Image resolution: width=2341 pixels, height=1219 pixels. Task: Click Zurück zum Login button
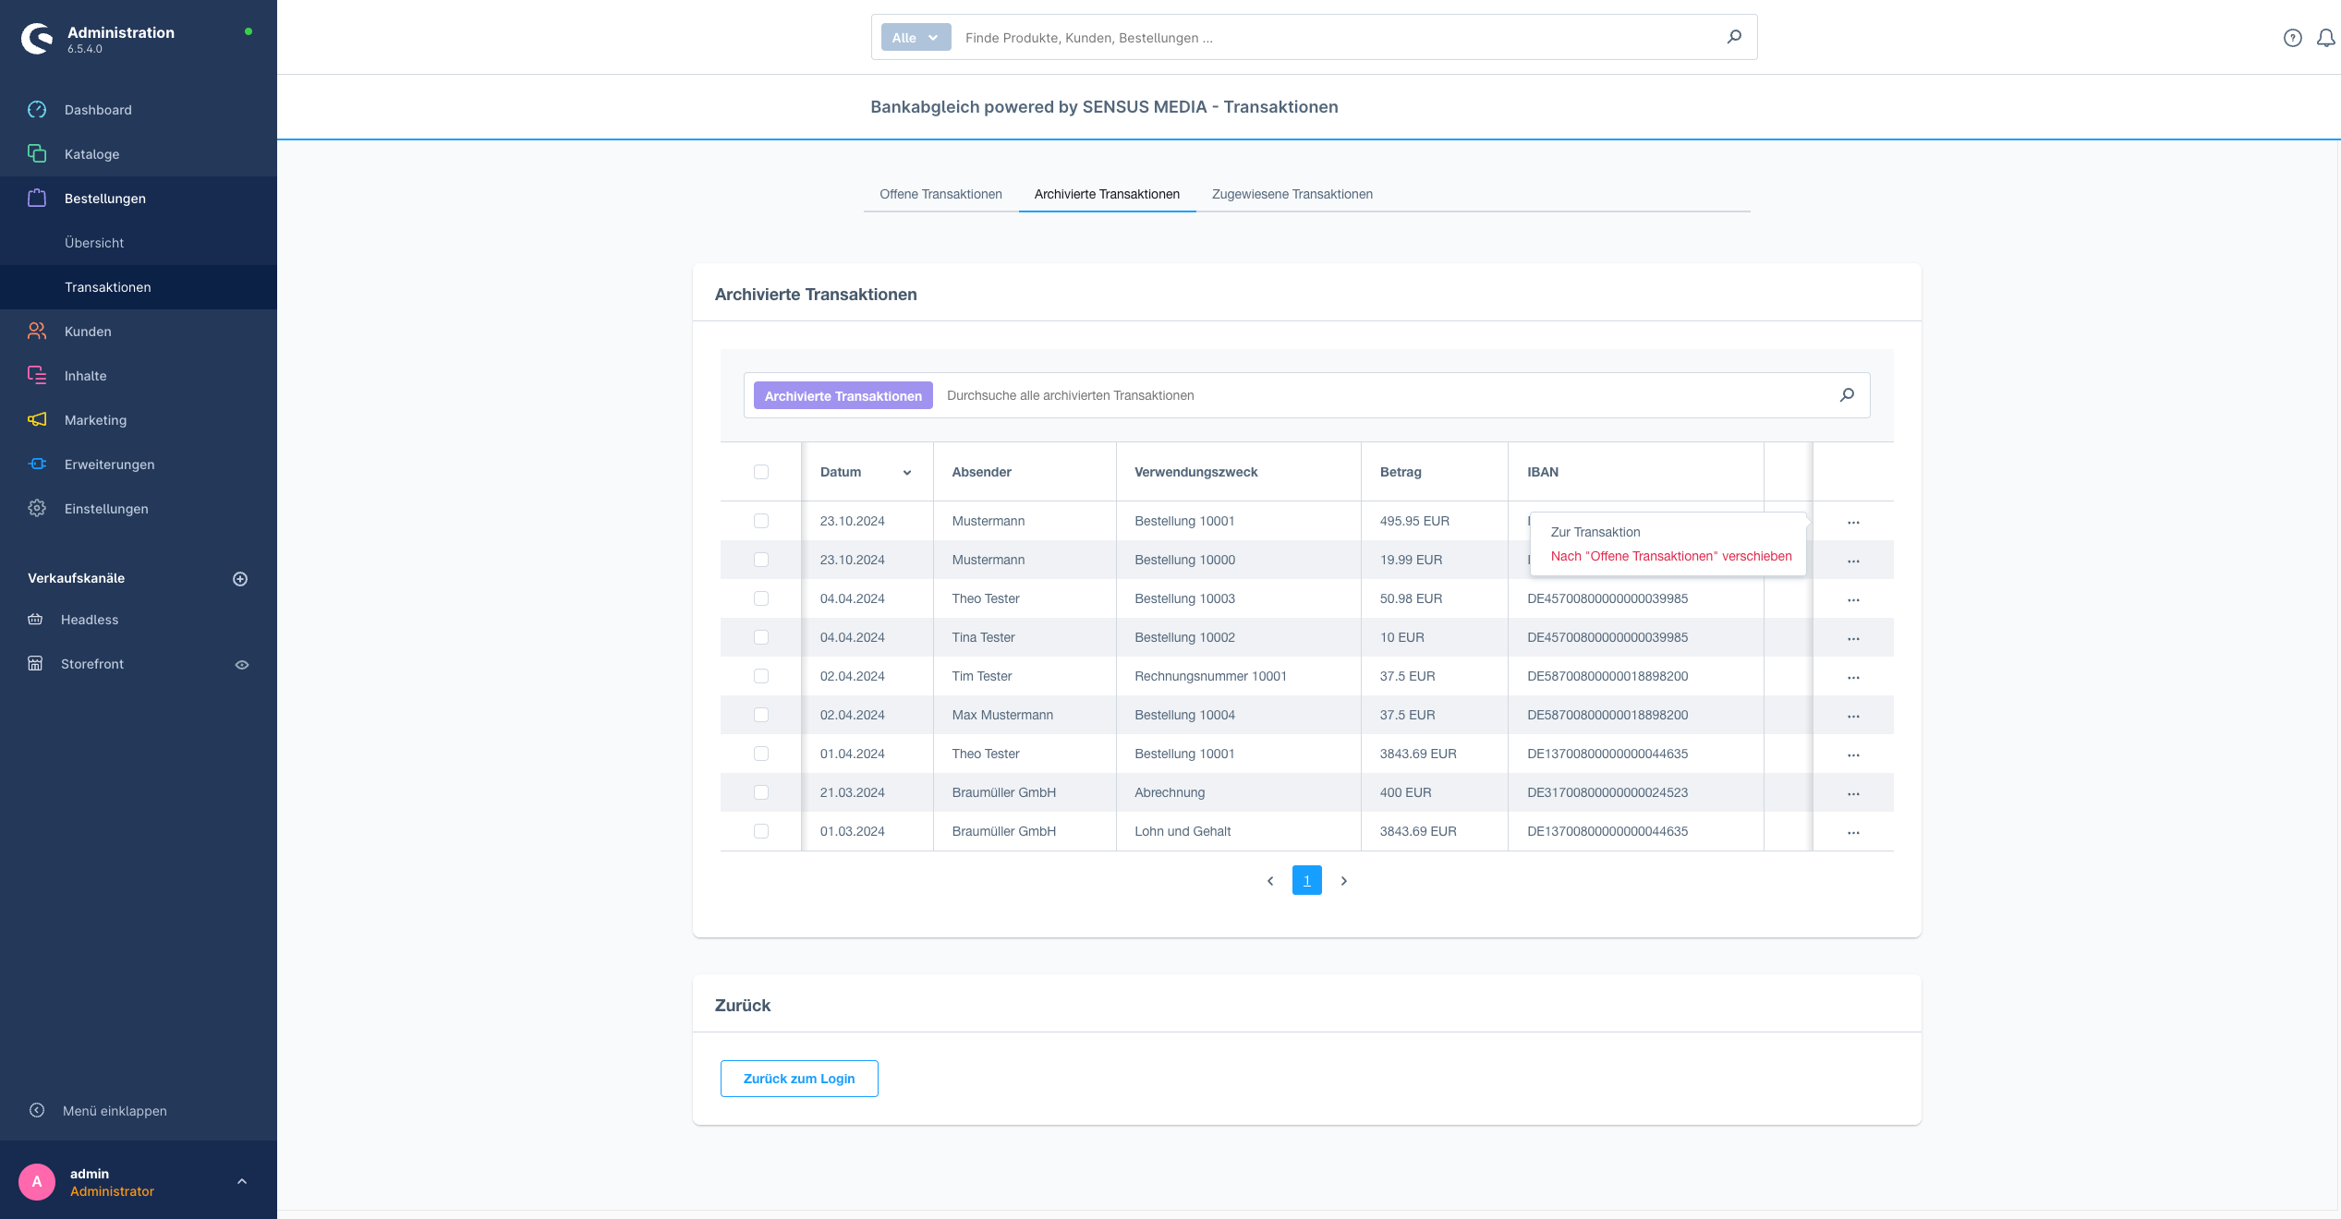pos(799,1079)
